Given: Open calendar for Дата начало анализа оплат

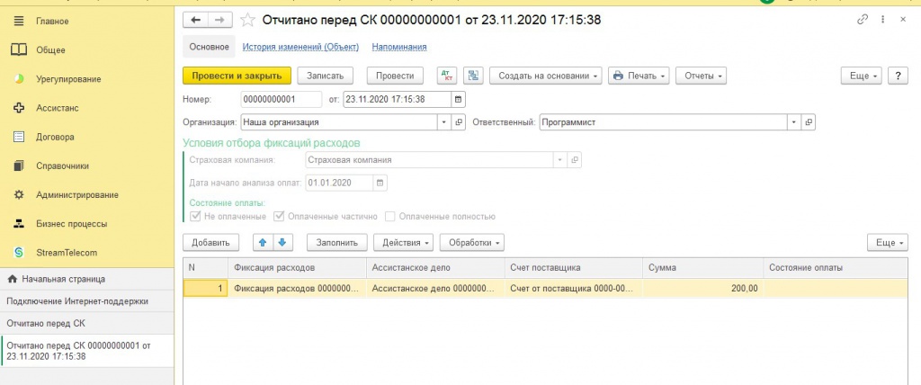Looking at the screenshot, I should (x=380, y=183).
